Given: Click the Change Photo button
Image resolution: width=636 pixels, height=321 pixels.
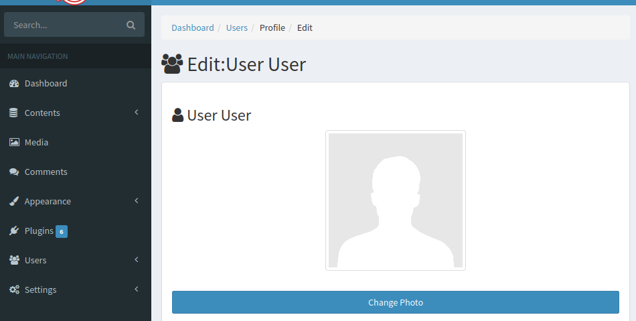Looking at the screenshot, I should pos(396,302).
